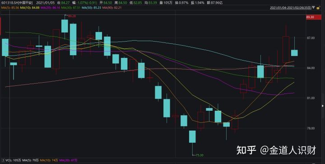This screenshot has width=325, height=164.
Task: Click the tallest cyan candlestick below 89.28
Action: [73, 39]
